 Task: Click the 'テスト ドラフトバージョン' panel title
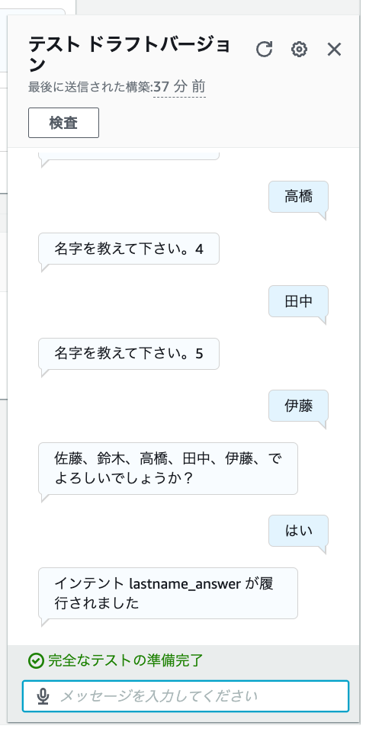pos(130,55)
